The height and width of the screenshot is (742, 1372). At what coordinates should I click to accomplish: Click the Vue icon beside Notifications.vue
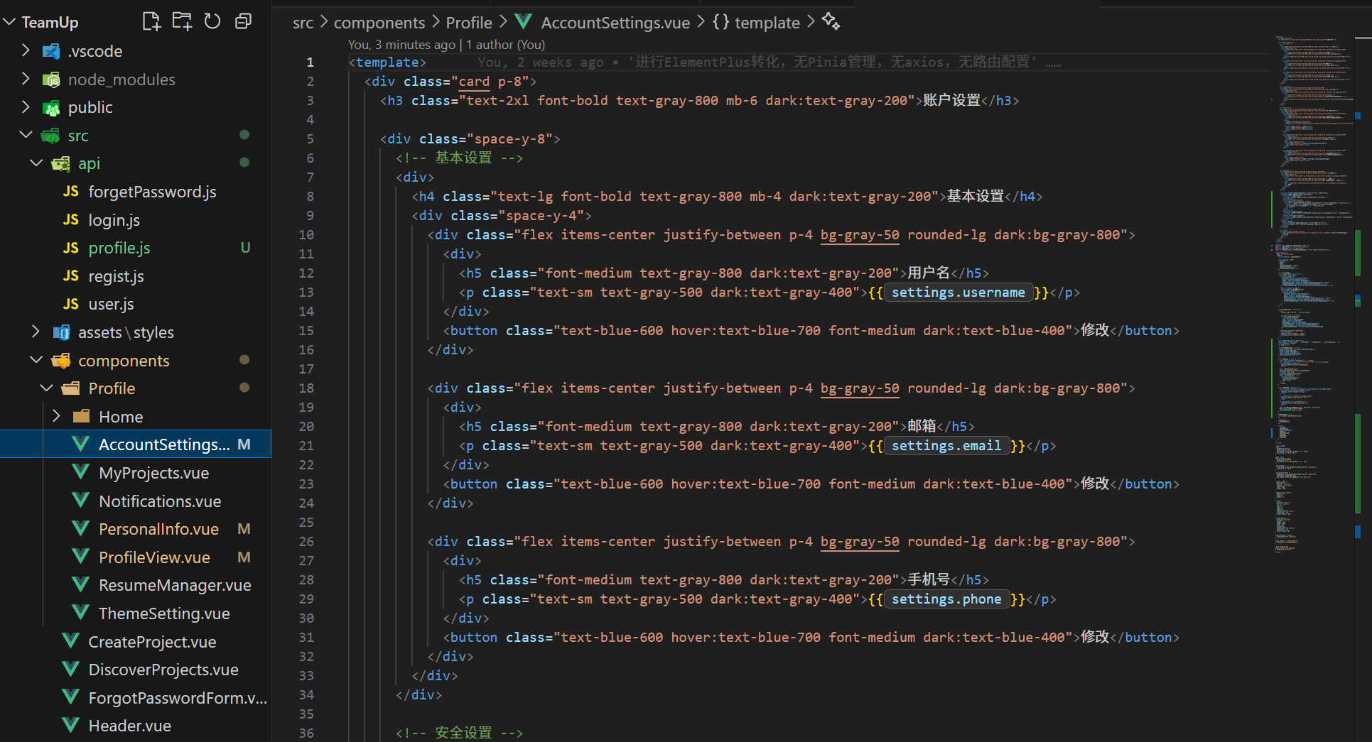point(81,501)
